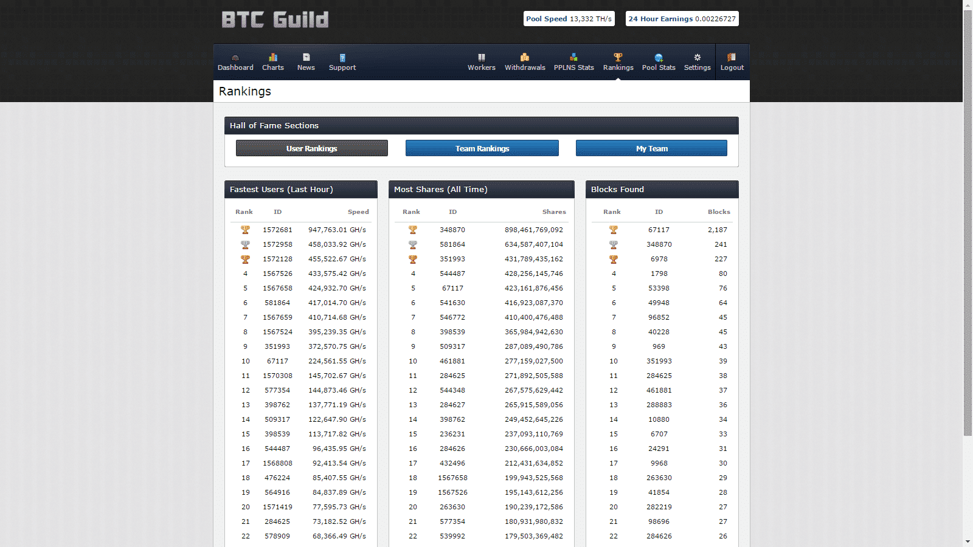
Task: Click bronze trophy beside 431,789,435,162 shares
Action: tap(413, 259)
